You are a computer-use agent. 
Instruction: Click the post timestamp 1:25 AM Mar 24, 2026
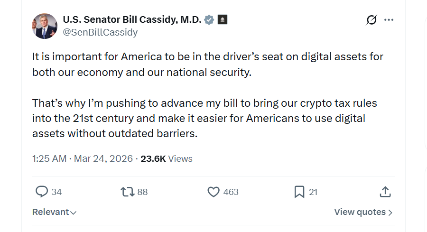click(x=83, y=158)
